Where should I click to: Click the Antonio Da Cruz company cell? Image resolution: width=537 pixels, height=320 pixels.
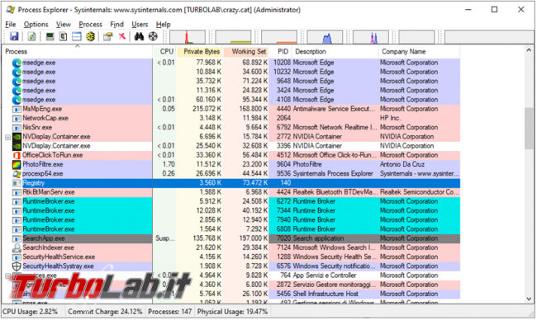coord(402,164)
